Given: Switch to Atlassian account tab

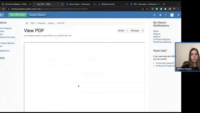Looking at the screenshot, I should [x=108, y=4].
